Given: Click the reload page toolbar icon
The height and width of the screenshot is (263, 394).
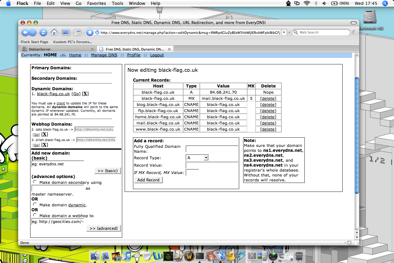Looking at the screenshot, I should tap(43, 32).
